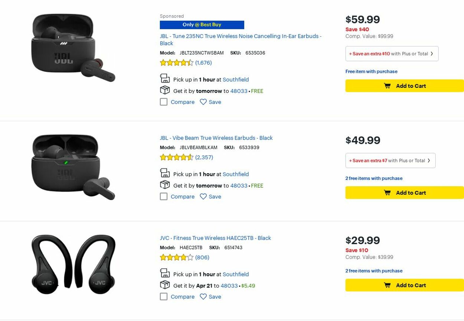This screenshot has height=321, width=464.
Task: Click the star rating of JVC Fitness earbuds
Action: coord(177,257)
